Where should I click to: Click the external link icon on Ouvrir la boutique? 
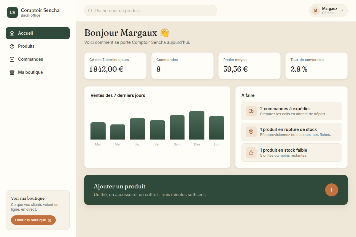coord(50,220)
